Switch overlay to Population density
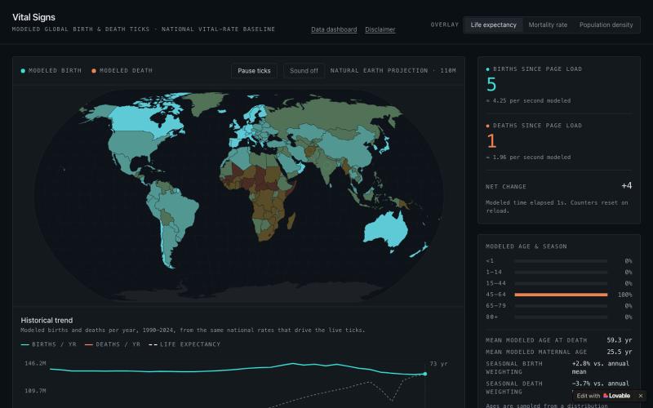Image resolution: width=653 pixels, height=408 pixels. pyautogui.click(x=606, y=25)
